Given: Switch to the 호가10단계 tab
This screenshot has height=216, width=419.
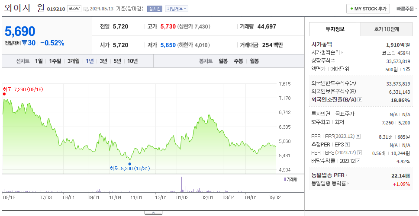Looking at the screenshot, I should pyautogui.click(x=387, y=29).
